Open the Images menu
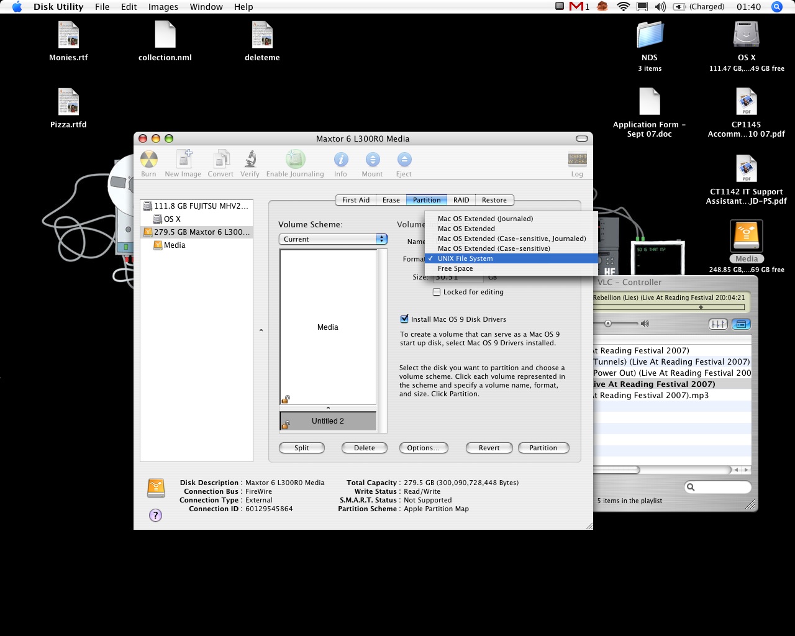795x636 pixels. [x=163, y=7]
